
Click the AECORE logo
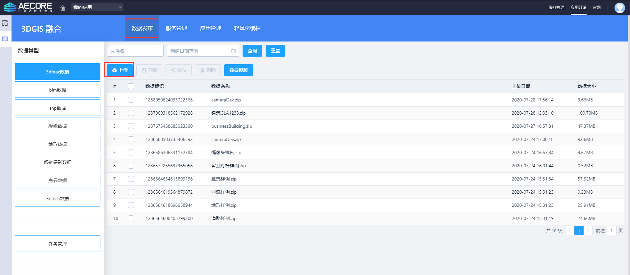(x=28, y=7)
